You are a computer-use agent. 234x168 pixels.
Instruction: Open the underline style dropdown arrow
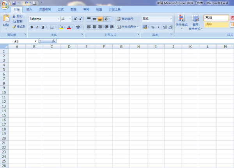coord(46,27)
